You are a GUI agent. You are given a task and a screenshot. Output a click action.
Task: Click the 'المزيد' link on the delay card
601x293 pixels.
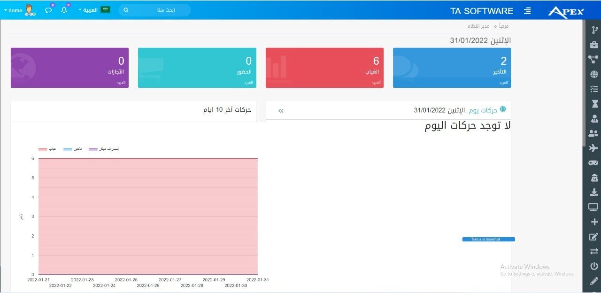click(x=503, y=83)
